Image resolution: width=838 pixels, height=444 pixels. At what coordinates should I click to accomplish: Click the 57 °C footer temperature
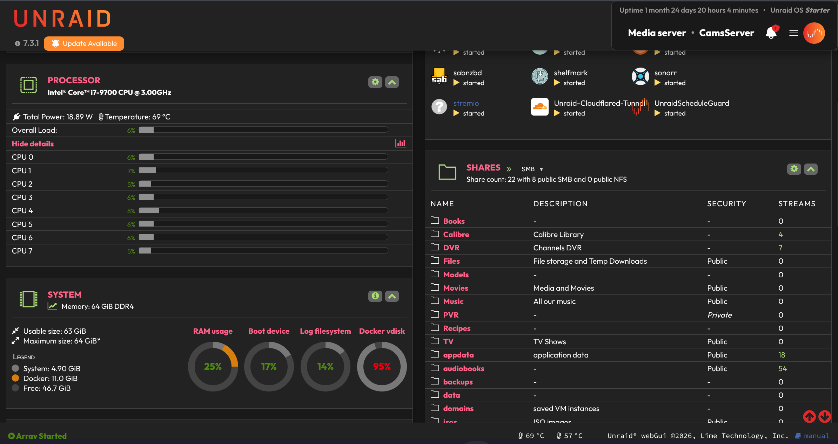tap(569, 436)
